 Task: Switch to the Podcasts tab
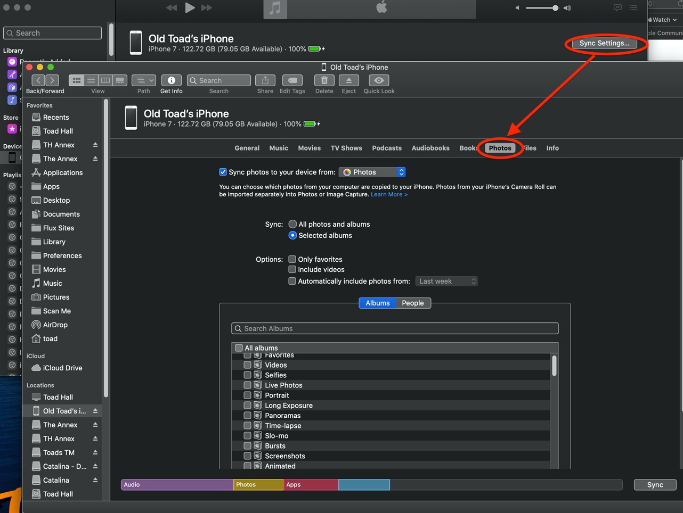(387, 148)
